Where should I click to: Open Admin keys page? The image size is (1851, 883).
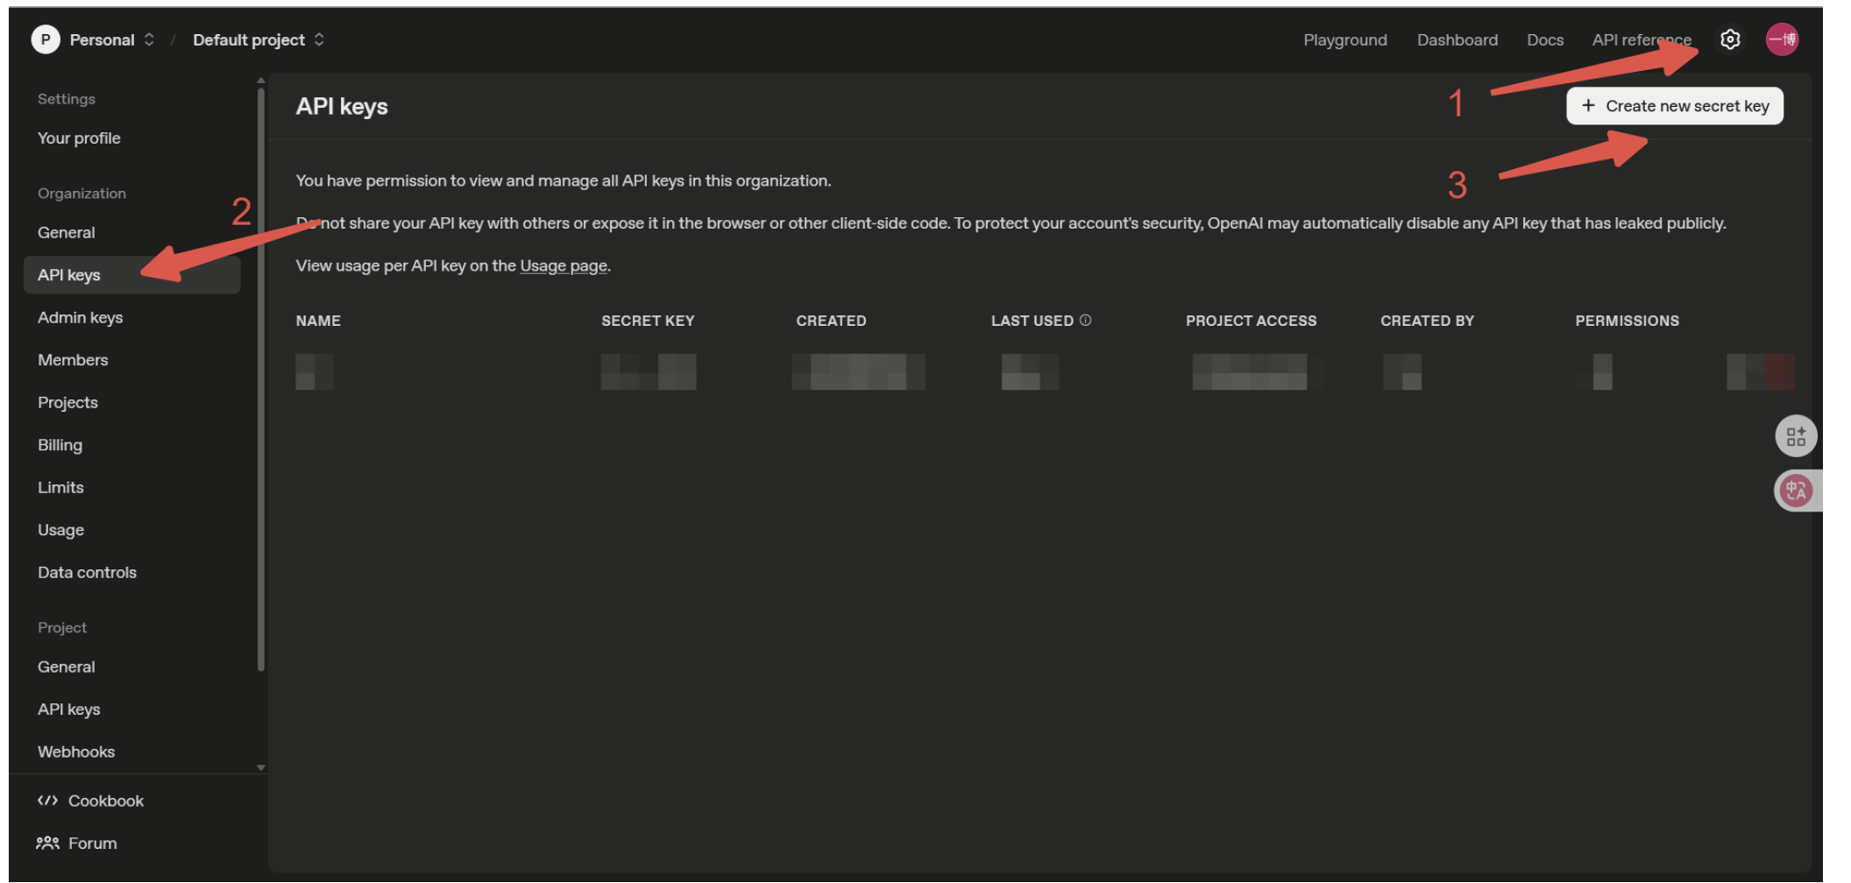point(81,317)
